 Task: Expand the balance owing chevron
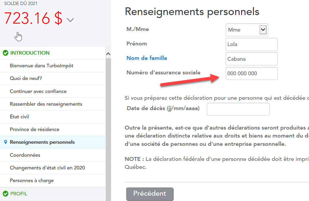70,20
